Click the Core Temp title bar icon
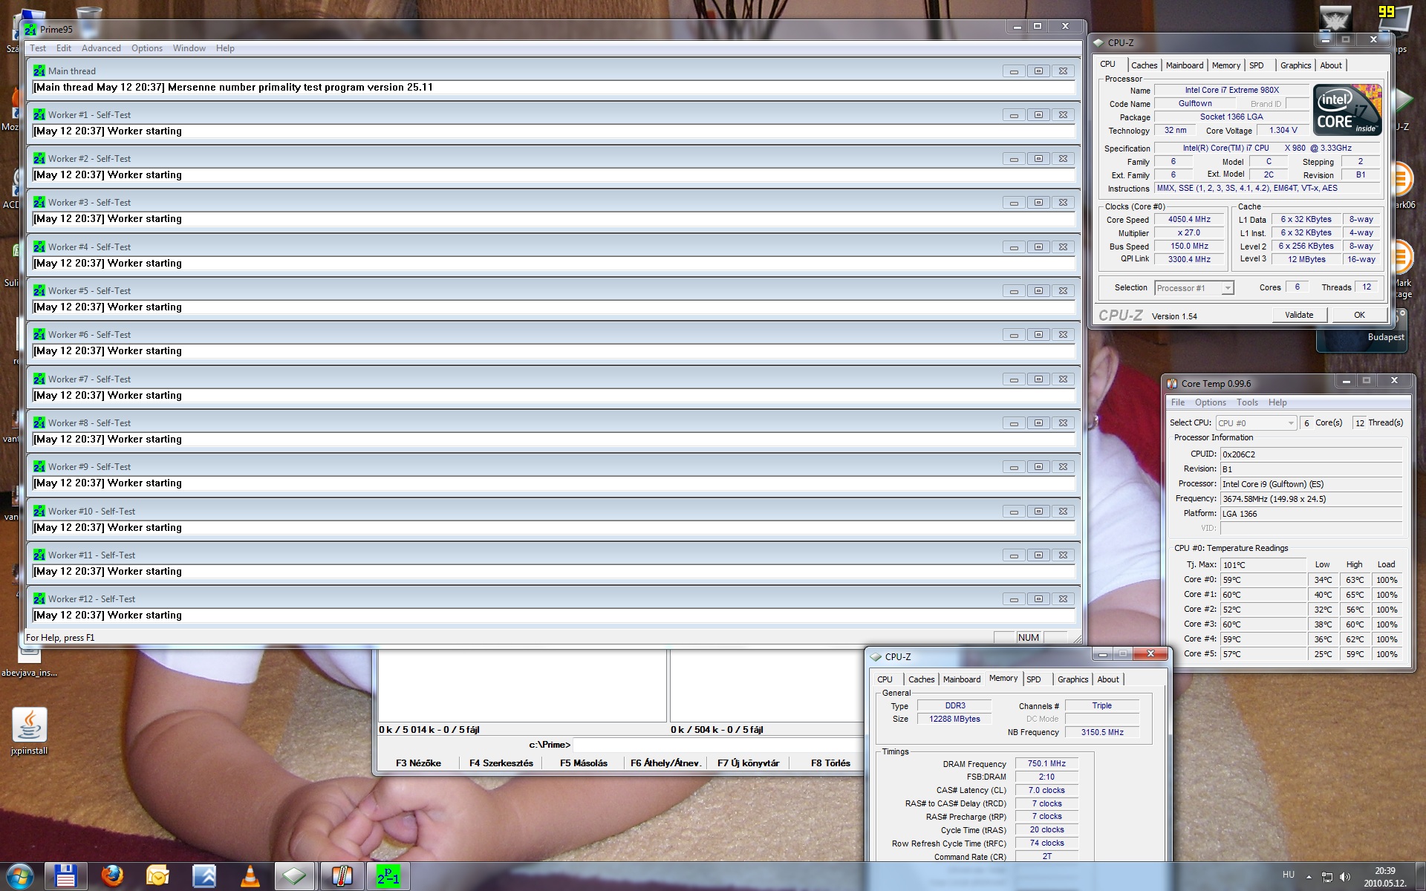This screenshot has height=891, width=1426. [x=1172, y=384]
